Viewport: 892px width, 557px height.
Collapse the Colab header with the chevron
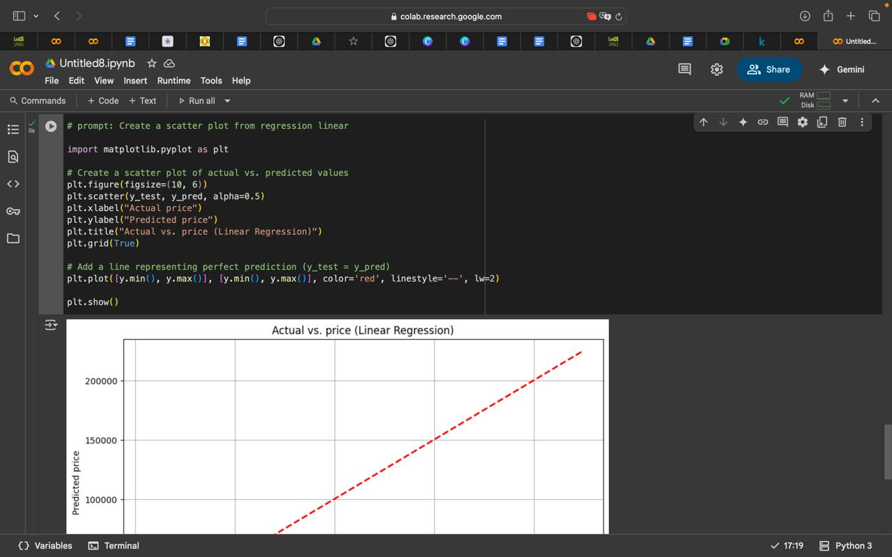click(876, 101)
